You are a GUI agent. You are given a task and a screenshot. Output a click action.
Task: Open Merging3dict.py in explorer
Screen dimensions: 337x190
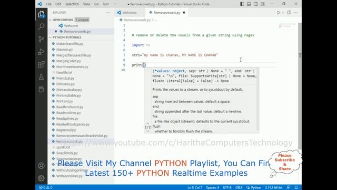pyautogui.click(x=68, y=61)
